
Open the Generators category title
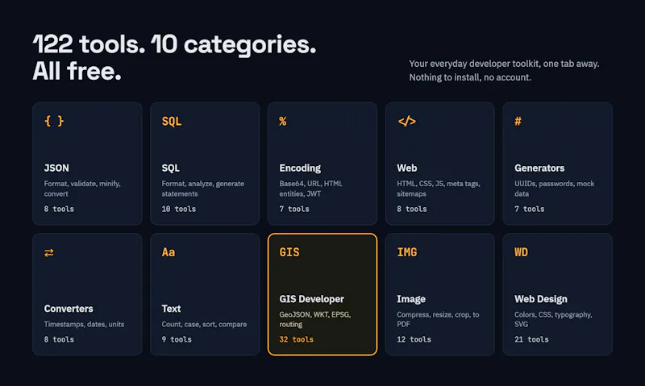(x=539, y=168)
